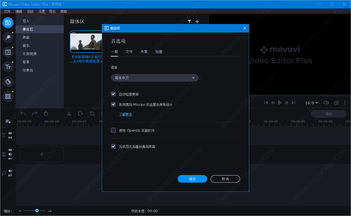Open 编辑 menu in menu bar
Image resolution: width=351 pixels, height=216 pixels.
pos(19,11)
